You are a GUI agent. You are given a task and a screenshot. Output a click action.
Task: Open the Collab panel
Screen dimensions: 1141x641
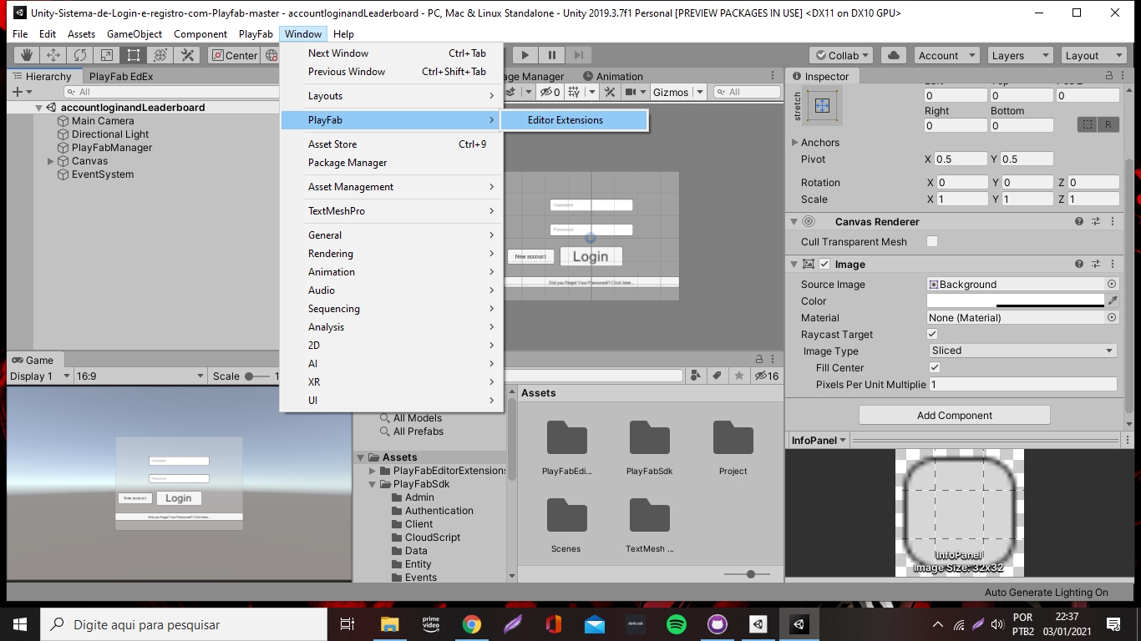[x=839, y=55]
